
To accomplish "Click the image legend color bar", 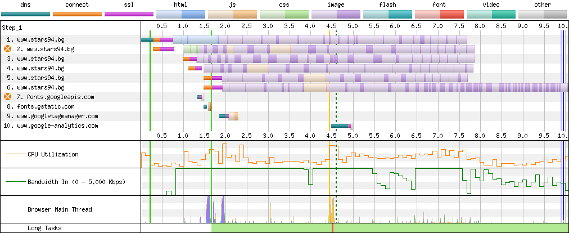I will click(x=336, y=14).
